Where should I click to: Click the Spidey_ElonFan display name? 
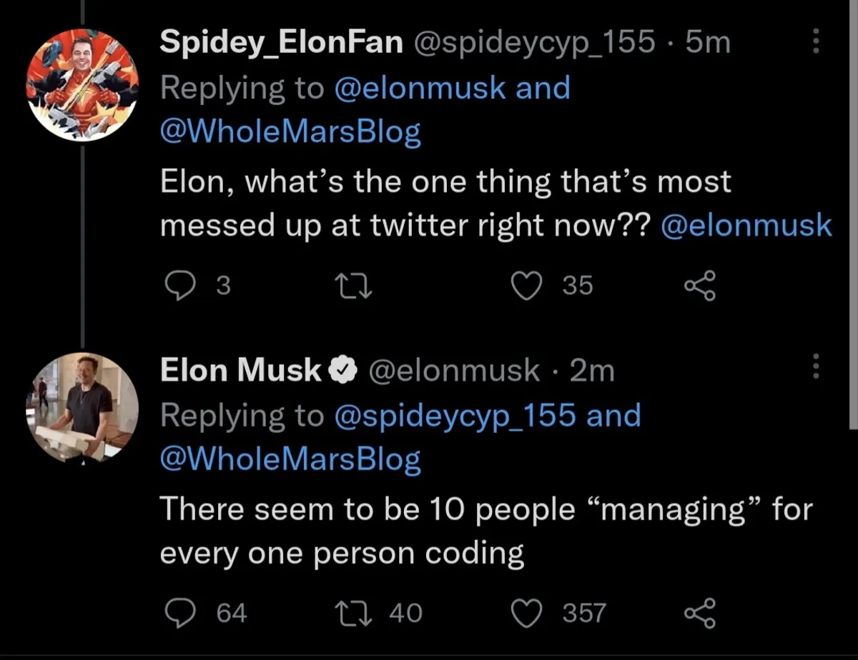[x=282, y=43]
